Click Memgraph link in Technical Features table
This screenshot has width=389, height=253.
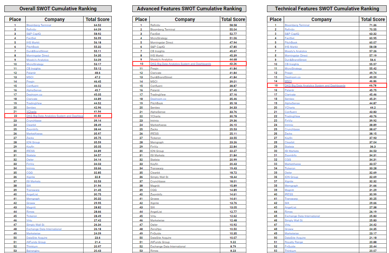pos(291,186)
